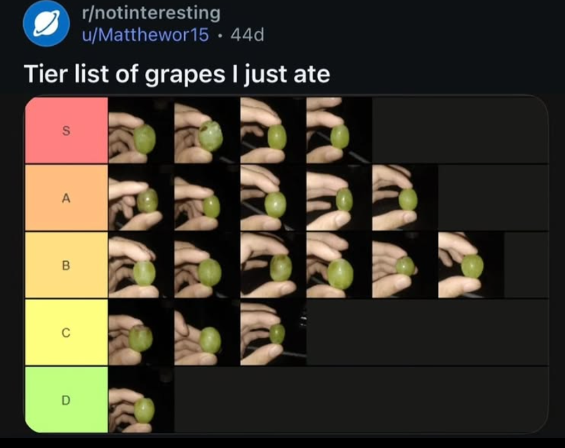Select the first grape in A tier

pos(140,197)
